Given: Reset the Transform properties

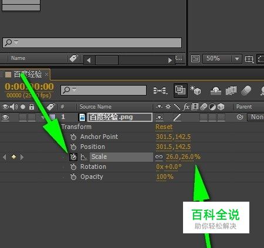Looking at the screenshot, I should pyautogui.click(x=164, y=127).
